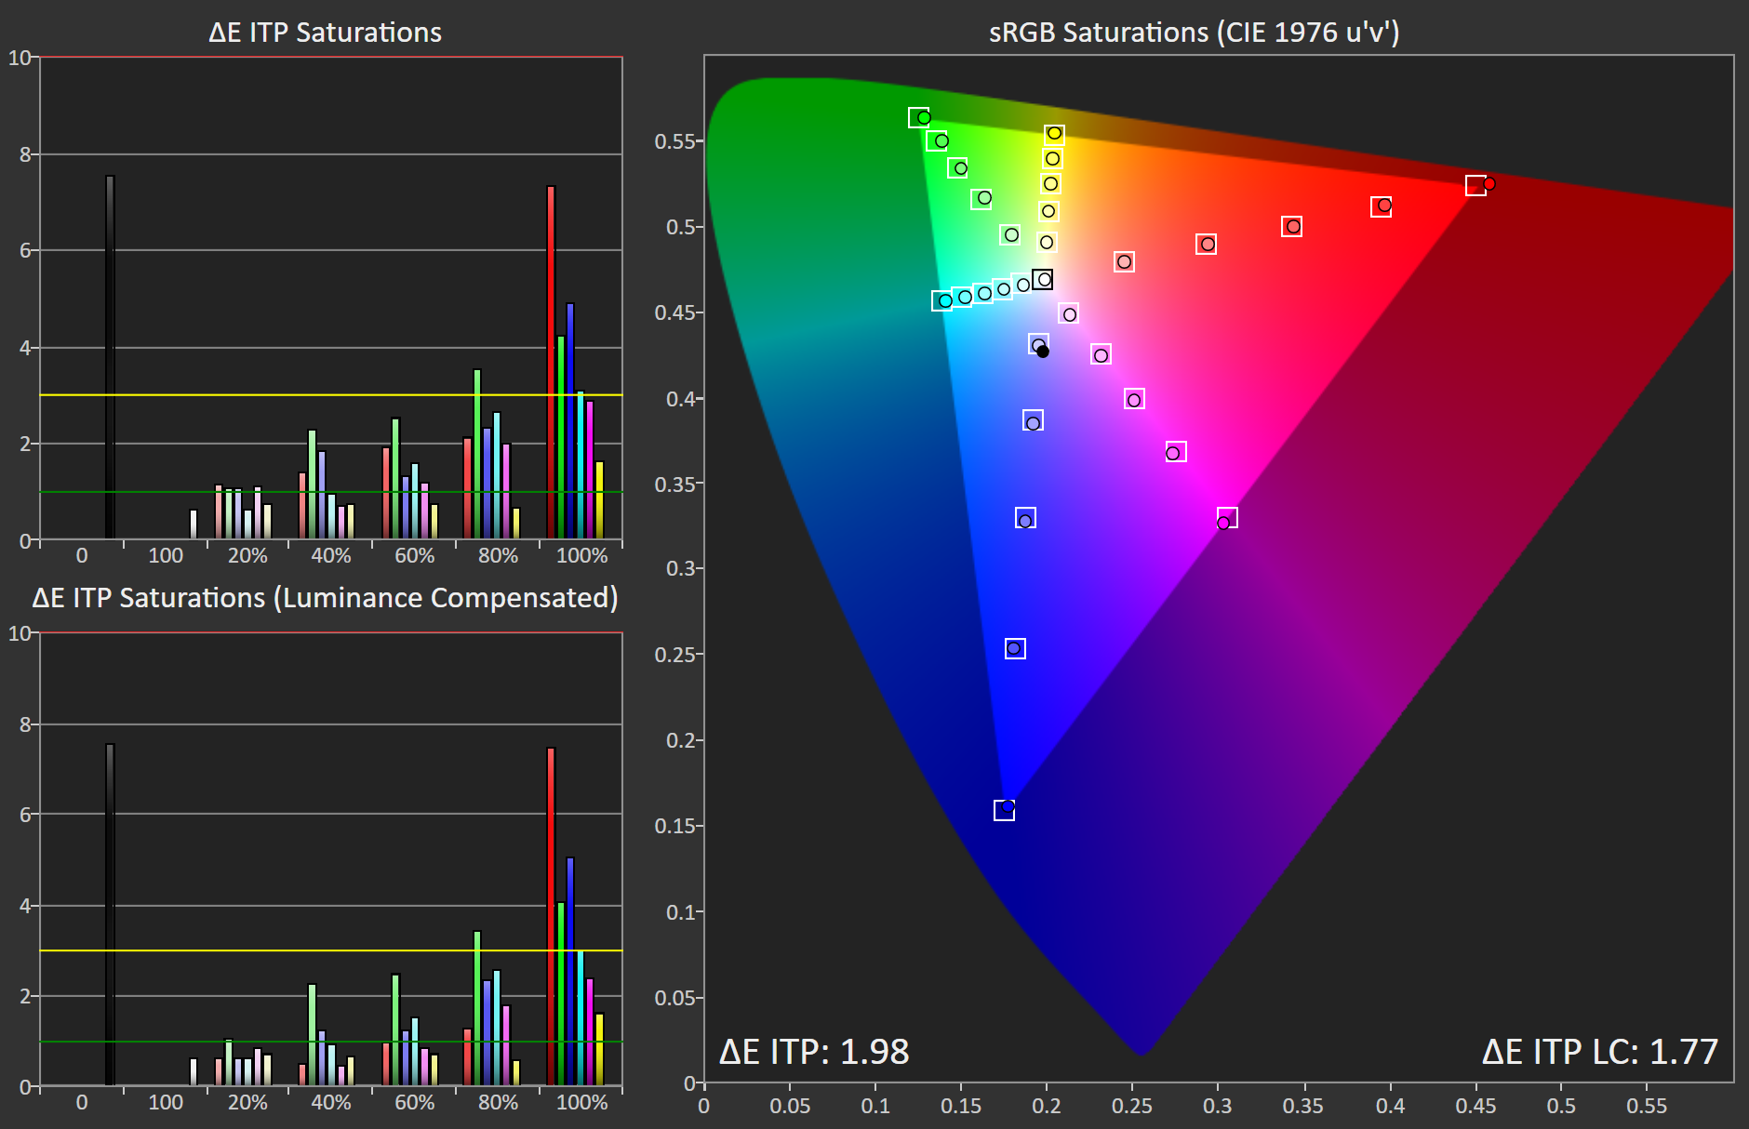Click the red limit line at 10 in top chart
This screenshot has height=1129, width=1749.
pos(331,58)
